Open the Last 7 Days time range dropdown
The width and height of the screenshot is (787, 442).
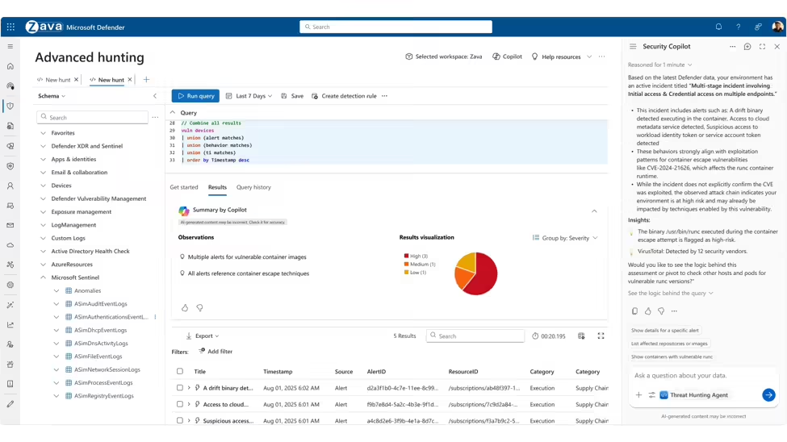point(249,96)
